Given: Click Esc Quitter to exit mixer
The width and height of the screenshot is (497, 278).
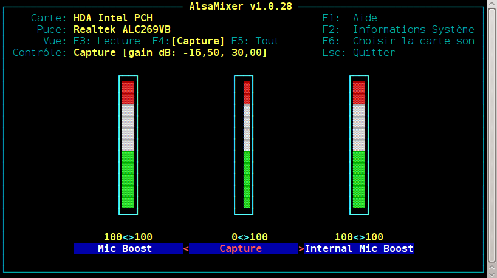Looking at the screenshot, I should (x=358, y=53).
